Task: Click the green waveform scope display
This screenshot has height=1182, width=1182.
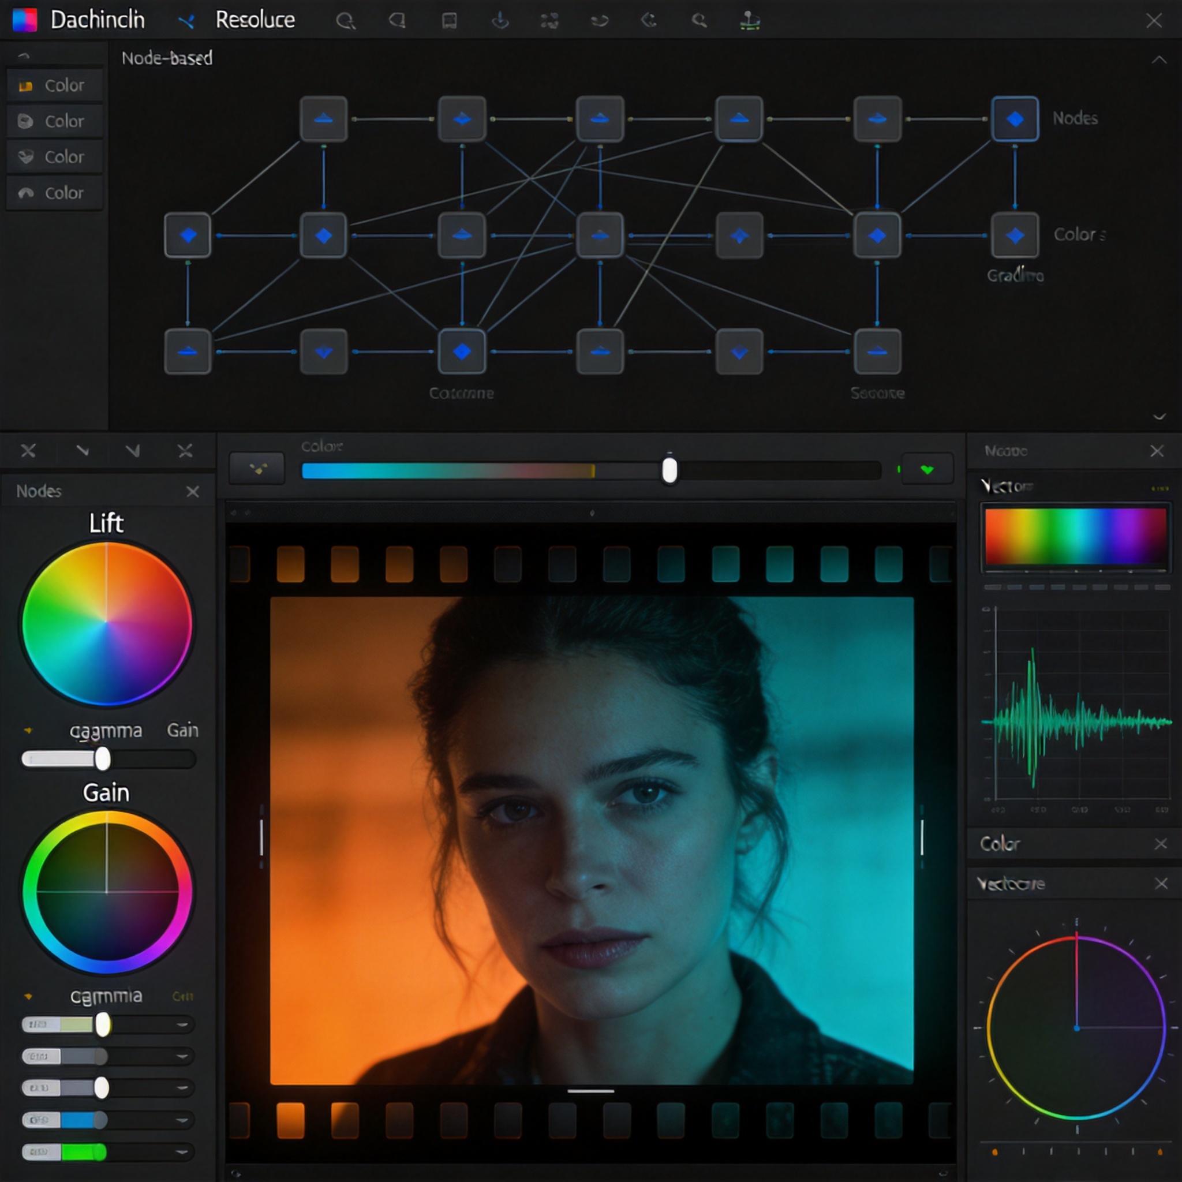Action: coord(1077,706)
